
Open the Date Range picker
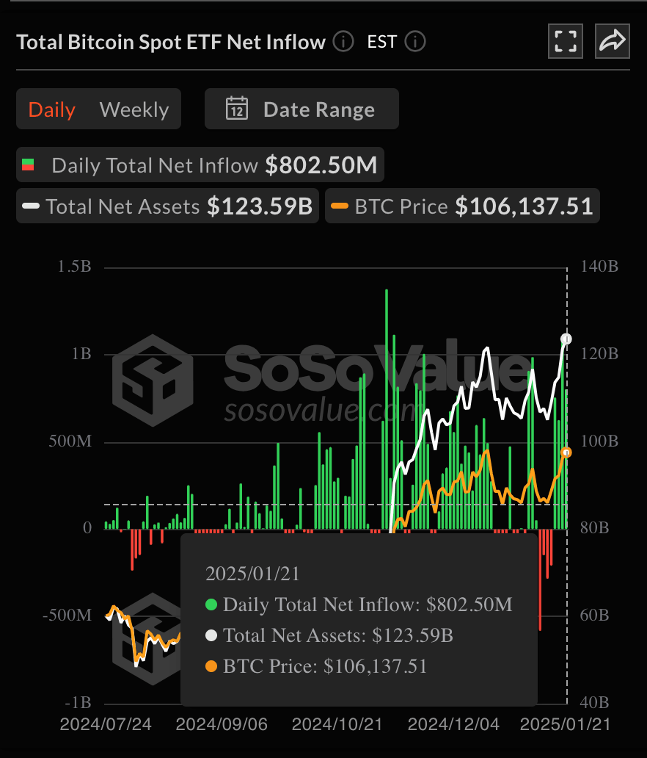point(301,109)
